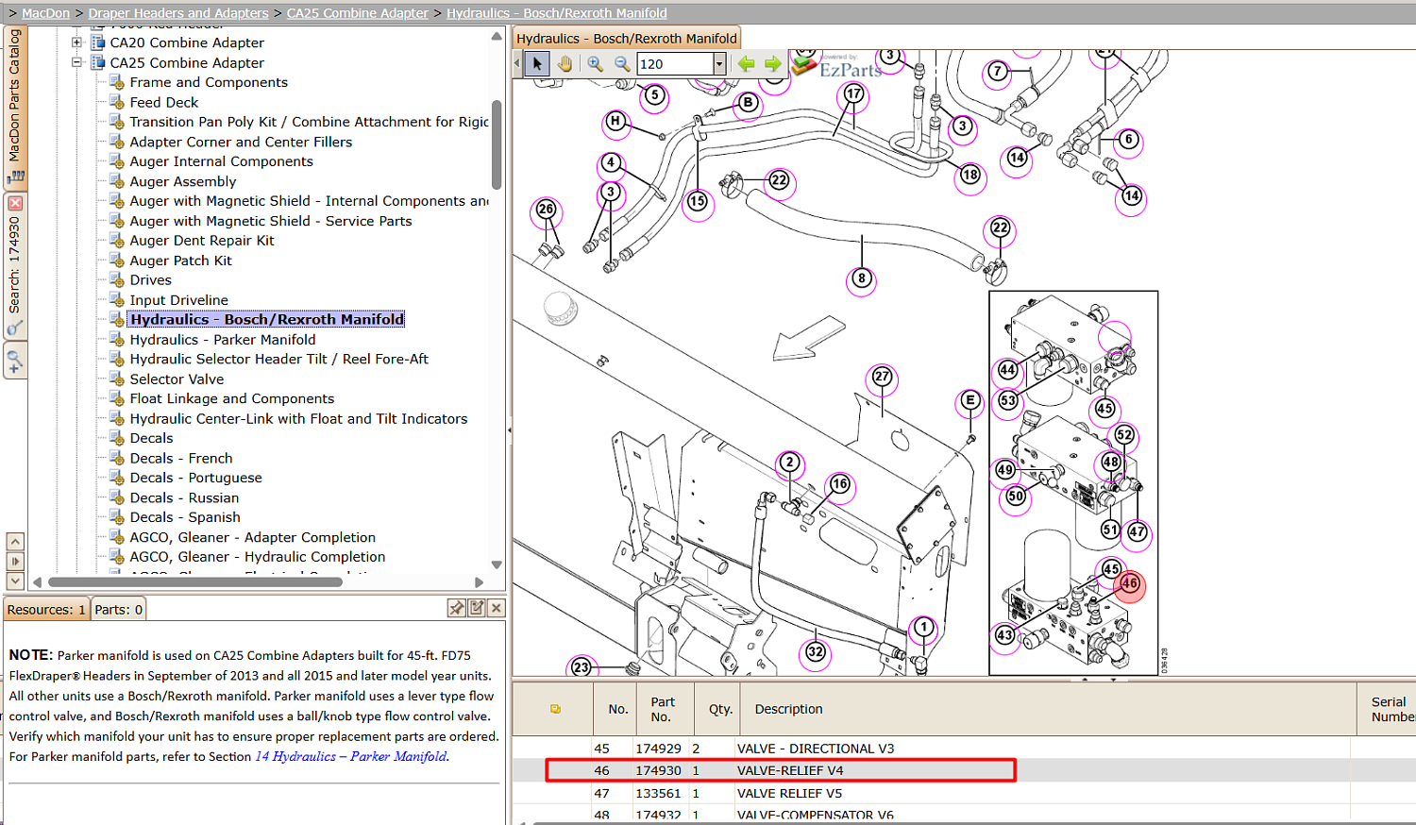Screen dimensions: 1416x825
Task: Open the 14 Hydraulics – Parker Manifold link
Action: [x=351, y=756]
